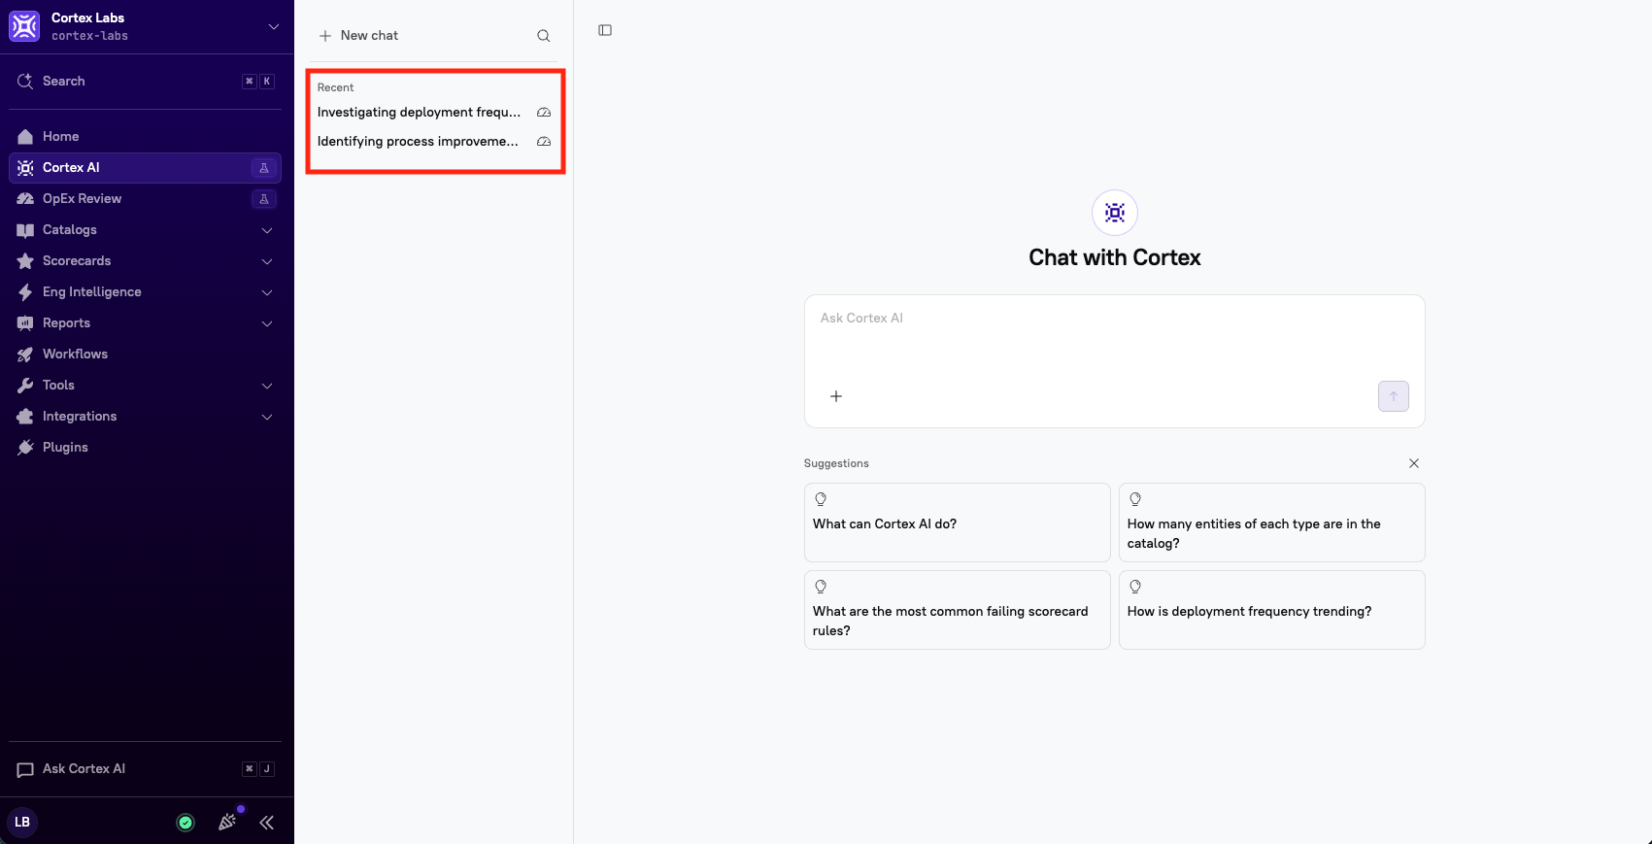The image size is (1652, 844).
Task: Expand the Scorecards section chevron
Action: pos(267,261)
